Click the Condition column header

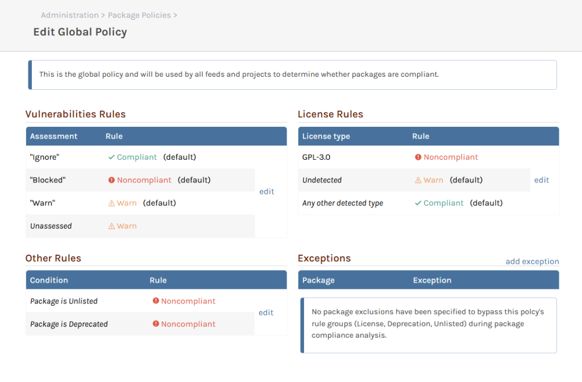(x=49, y=280)
